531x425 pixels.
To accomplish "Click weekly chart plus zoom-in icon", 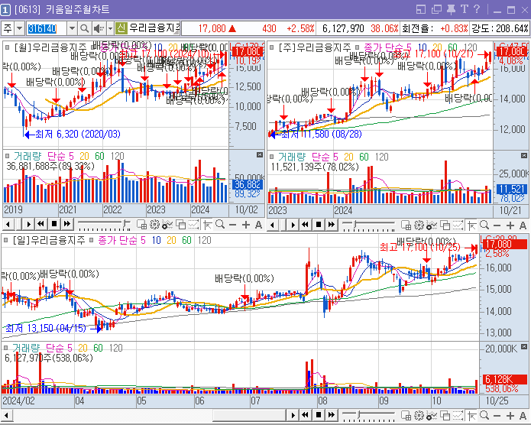I will click(x=510, y=225).
